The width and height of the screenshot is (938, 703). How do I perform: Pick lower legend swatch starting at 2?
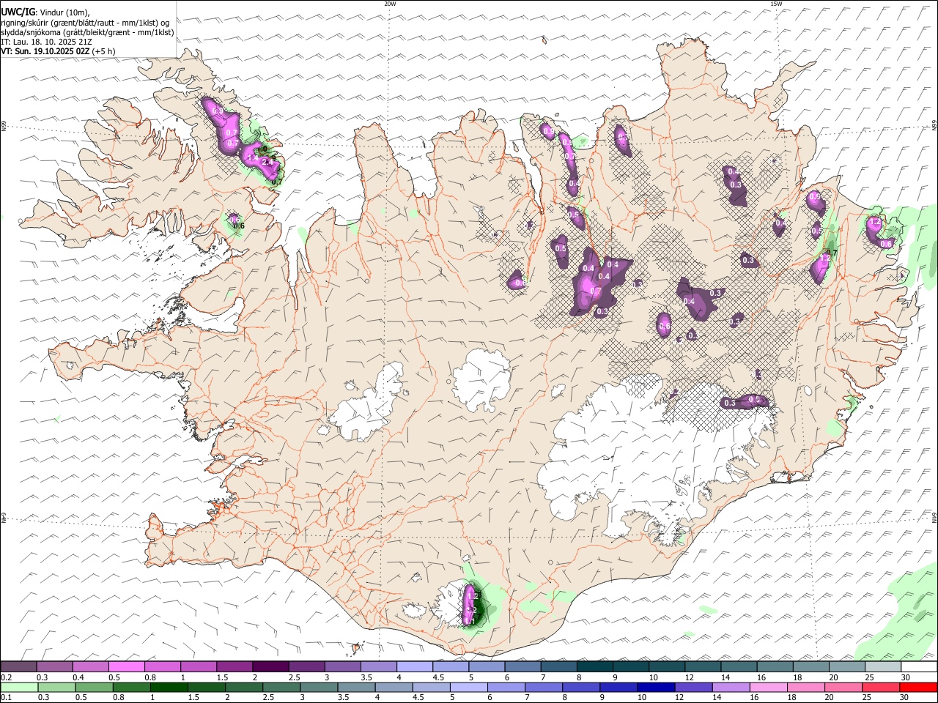243,687
